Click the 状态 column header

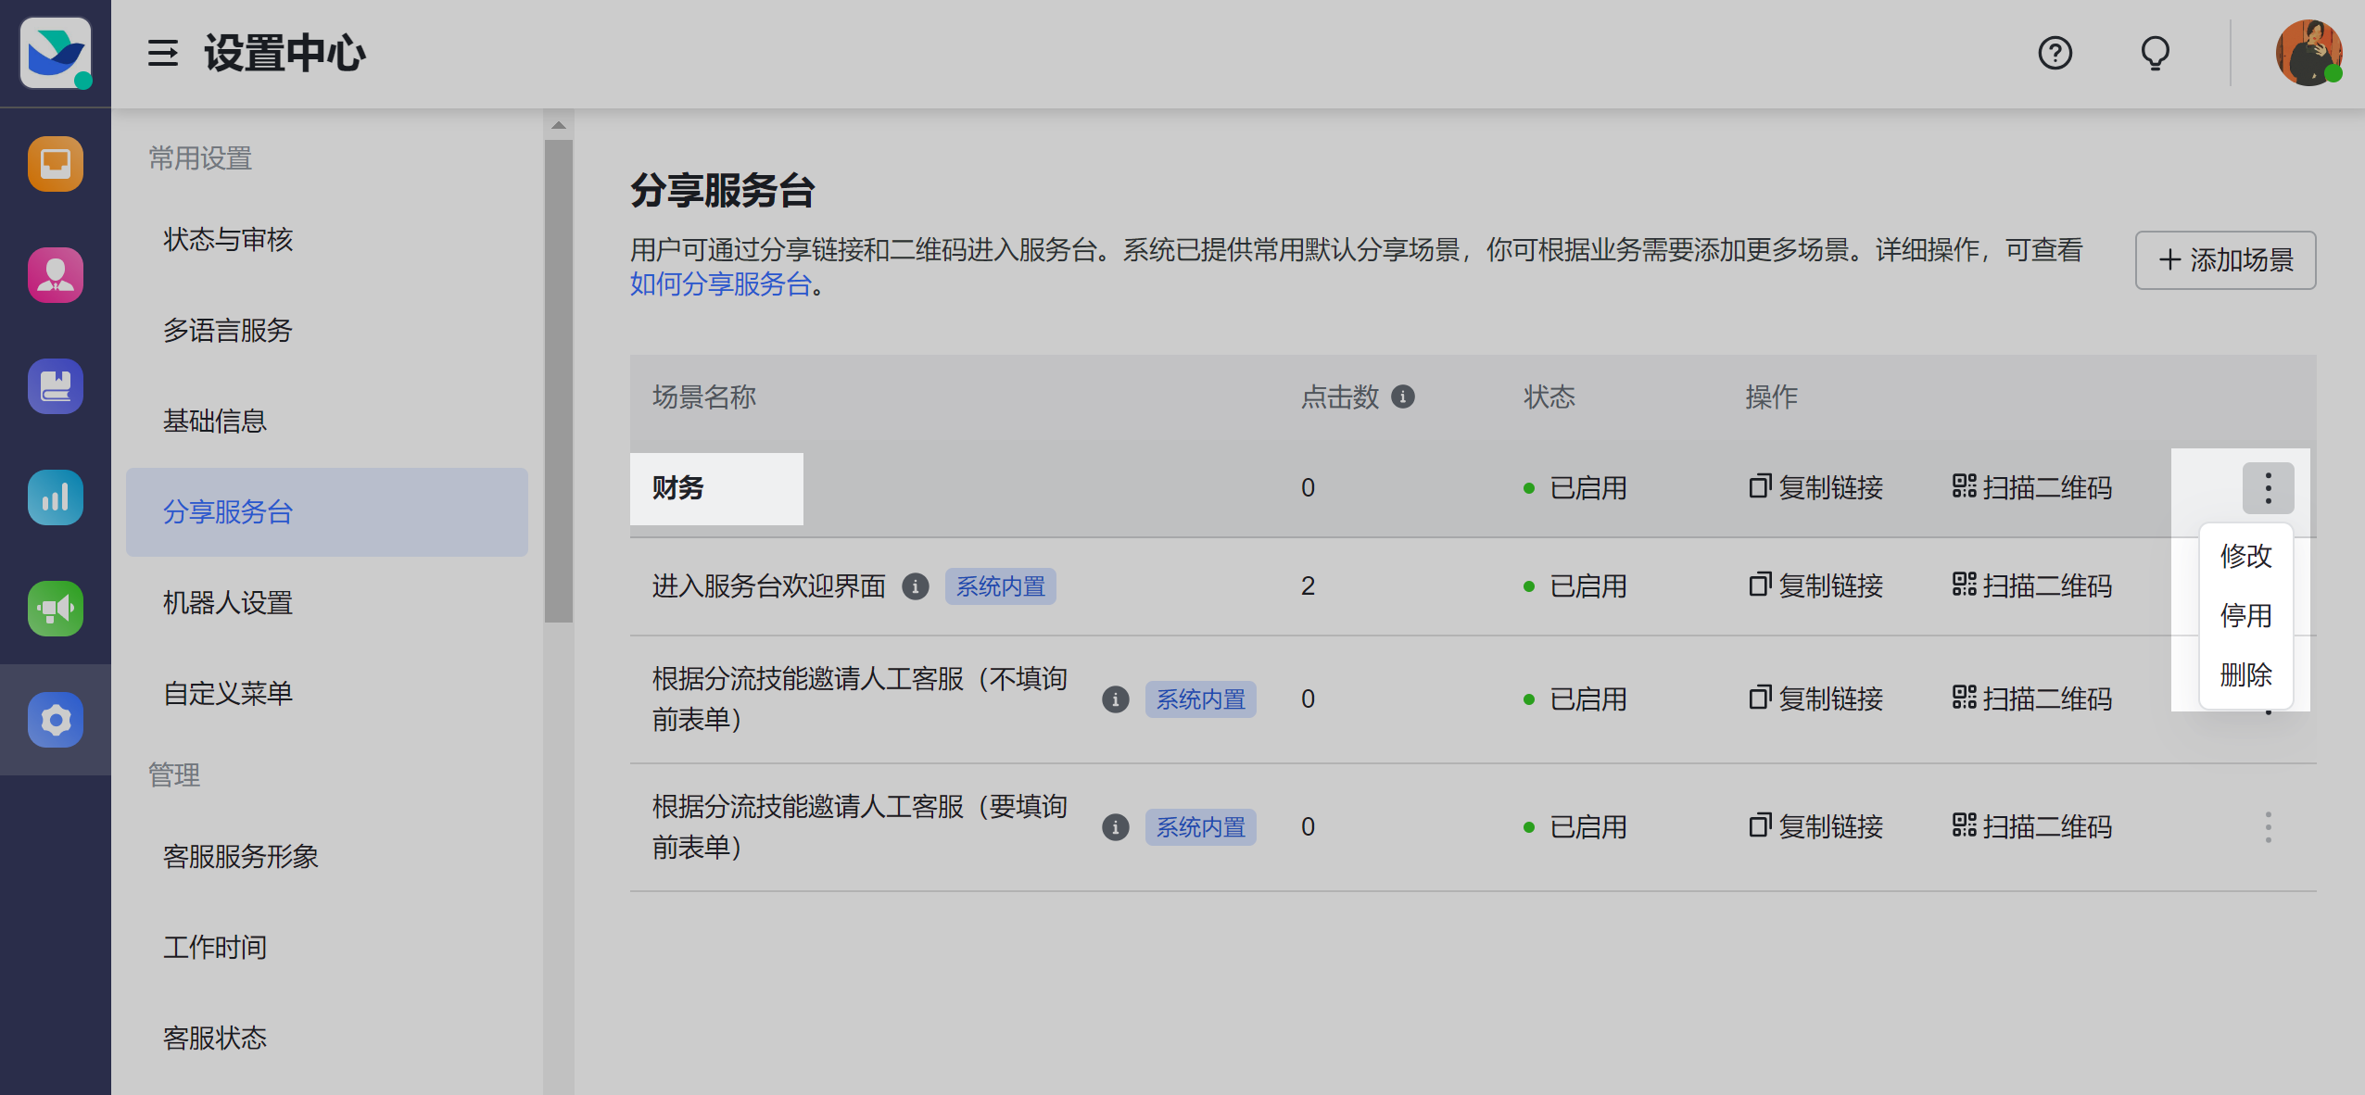[1549, 397]
